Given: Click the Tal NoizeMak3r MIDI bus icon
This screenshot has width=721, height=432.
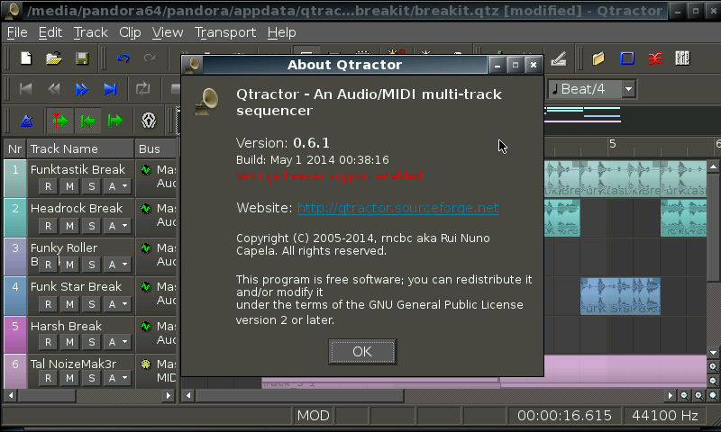Looking at the screenshot, I should (146, 364).
